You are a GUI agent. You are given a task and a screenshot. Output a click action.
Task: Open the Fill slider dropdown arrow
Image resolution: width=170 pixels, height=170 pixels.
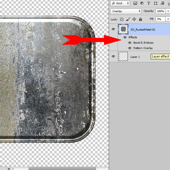[x=168, y=19]
